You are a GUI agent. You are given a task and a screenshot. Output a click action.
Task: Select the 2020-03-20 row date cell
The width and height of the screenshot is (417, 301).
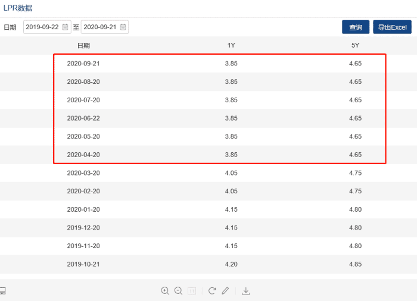[83, 173]
